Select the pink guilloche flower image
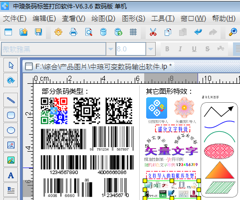 coord(184,108)
